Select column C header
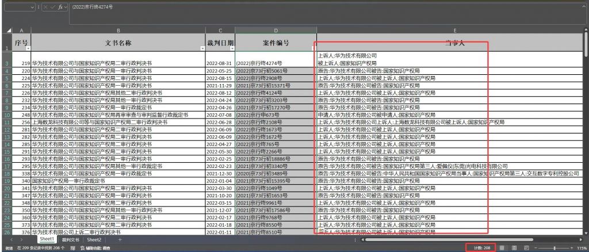The image size is (589, 252). 220,30
